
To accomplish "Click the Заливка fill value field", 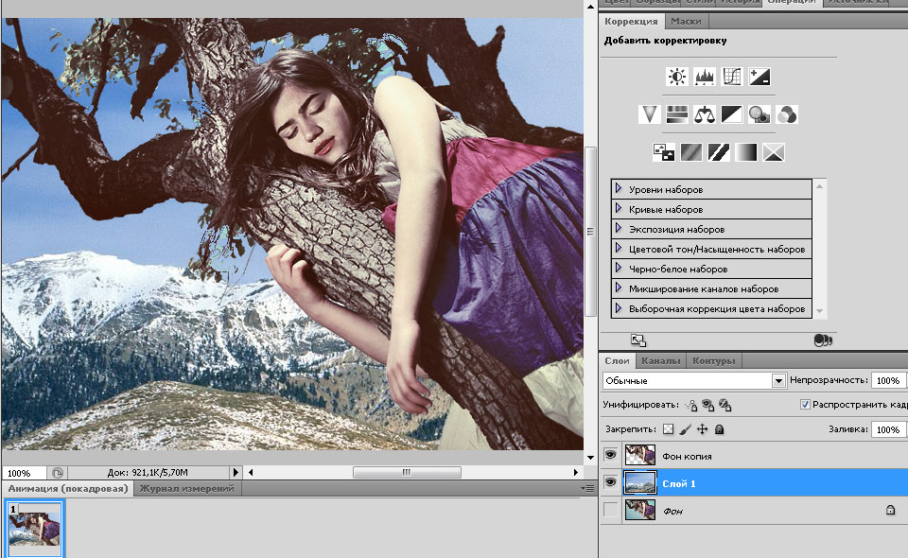I will (888, 429).
